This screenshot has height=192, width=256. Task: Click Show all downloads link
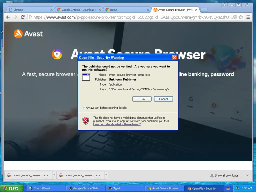[x=228, y=175]
